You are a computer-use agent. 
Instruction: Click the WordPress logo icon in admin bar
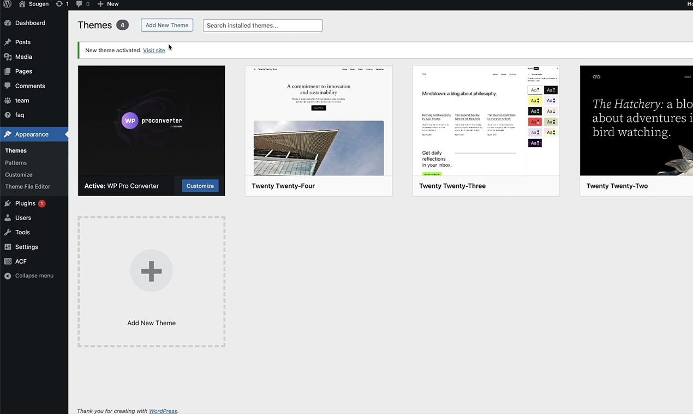(x=7, y=4)
